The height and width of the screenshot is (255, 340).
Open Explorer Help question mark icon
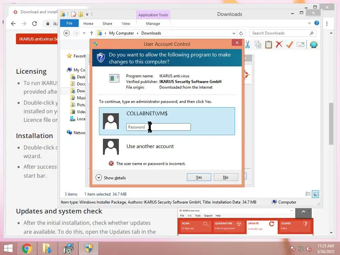pos(316,23)
